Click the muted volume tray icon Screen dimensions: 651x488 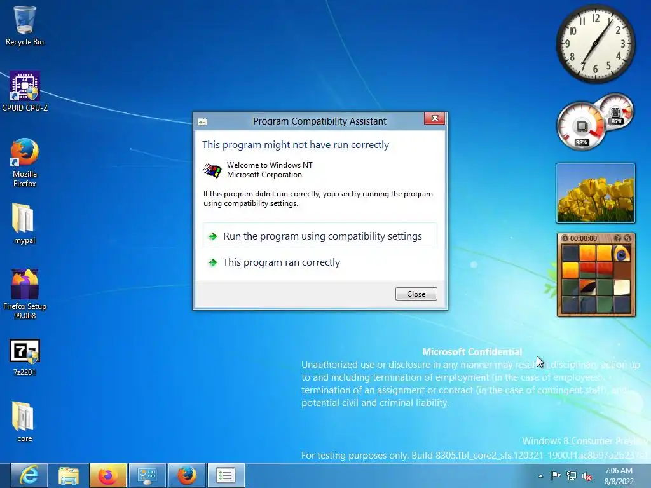tap(587, 476)
